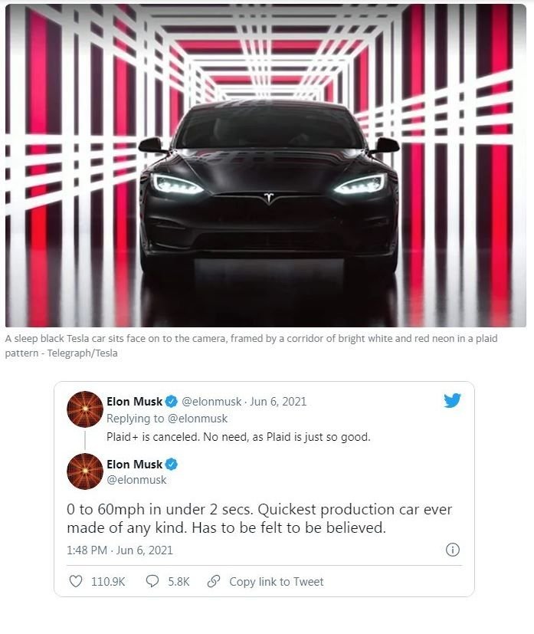Open the @elonmusk handle under the main tweet name
The width and height of the screenshot is (534, 634).
tap(136, 480)
